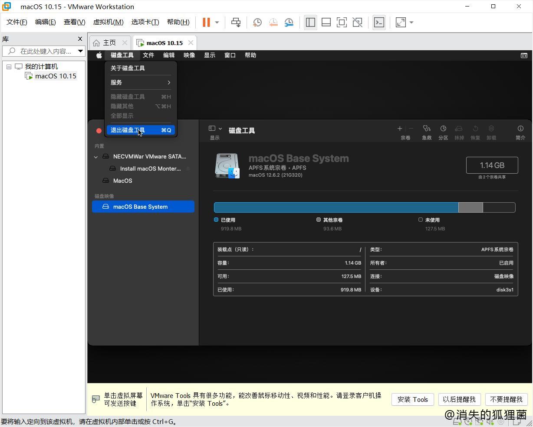The image size is (533, 427).
Task: Click the stretch guest display icon
Action: coord(401,22)
